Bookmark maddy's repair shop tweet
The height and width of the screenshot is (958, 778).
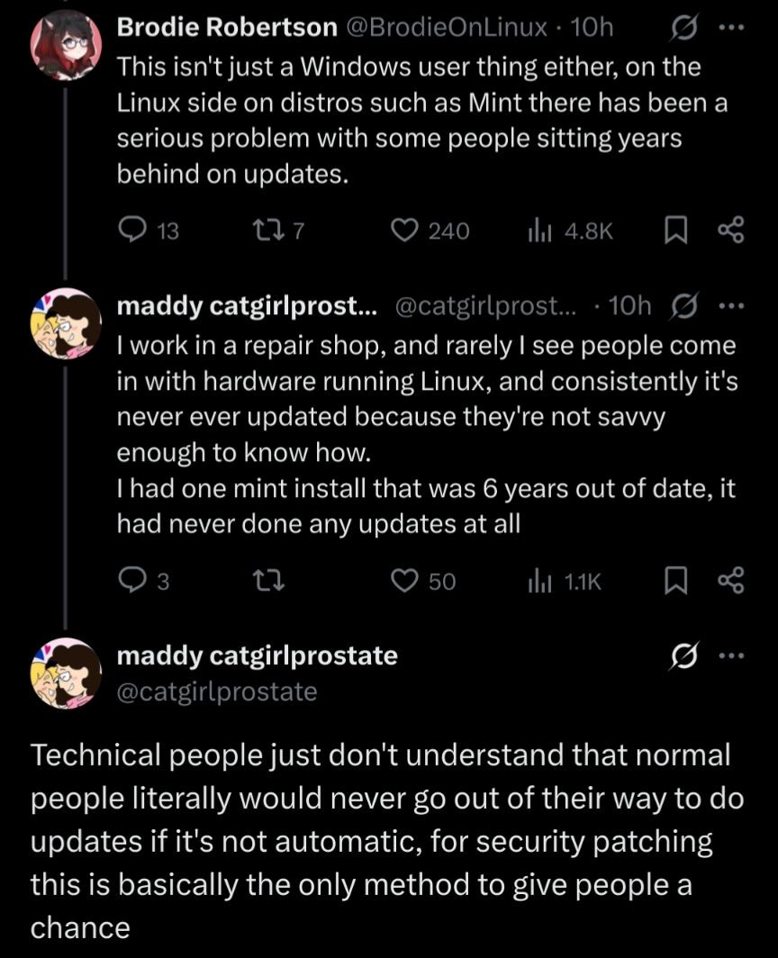(674, 583)
